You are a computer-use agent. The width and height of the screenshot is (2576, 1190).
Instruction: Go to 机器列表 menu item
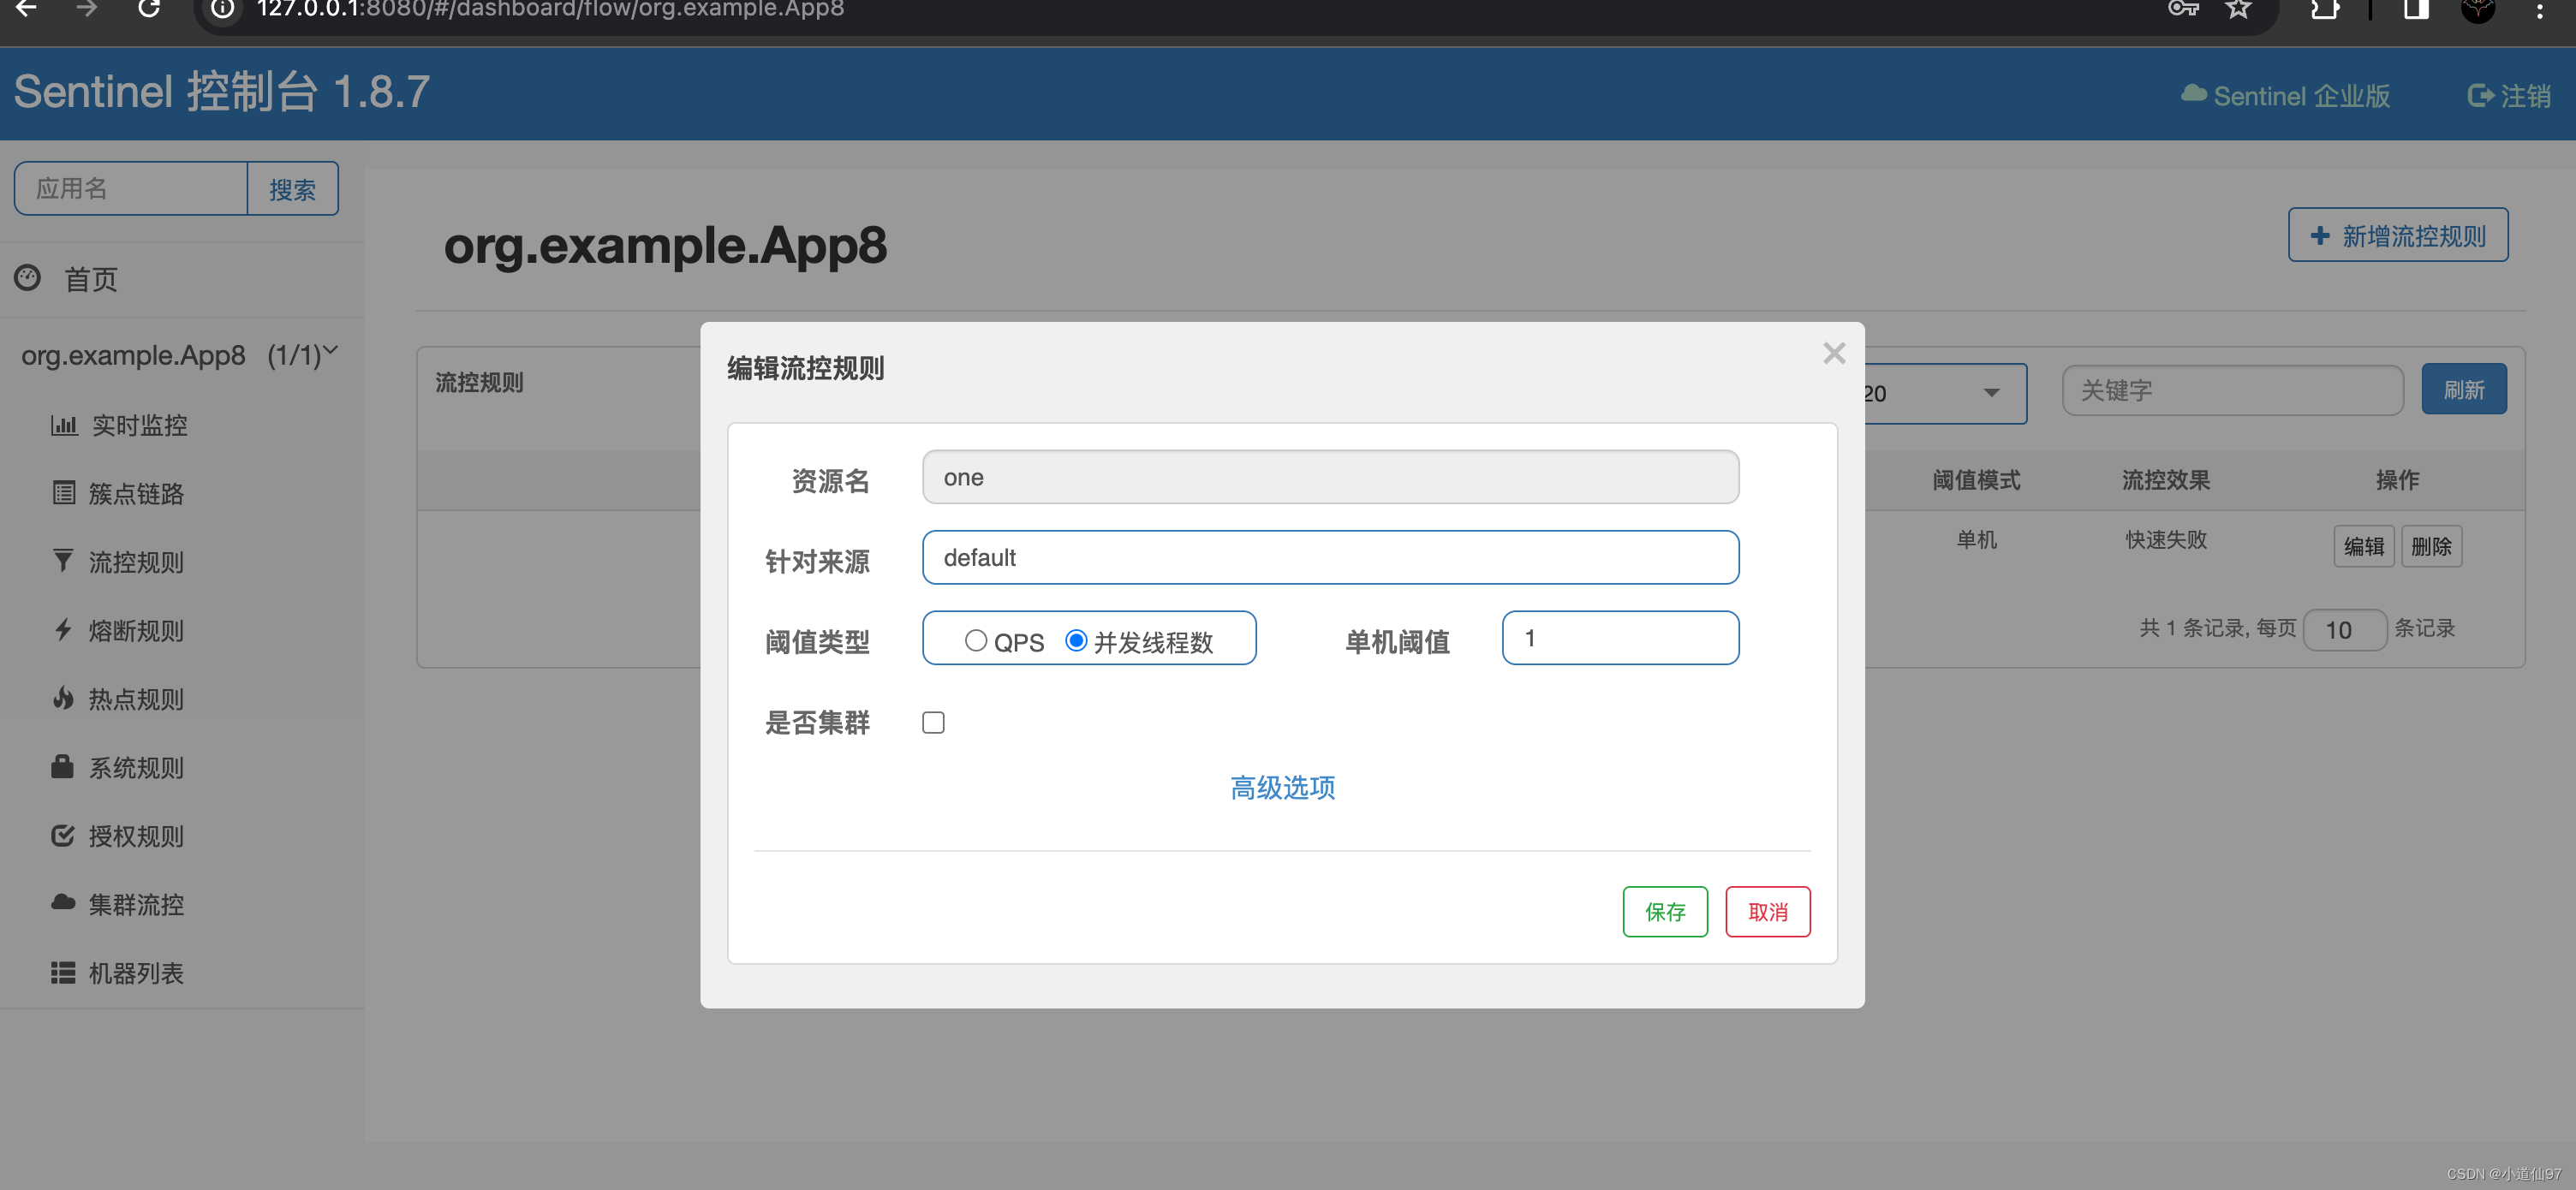tap(136, 972)
